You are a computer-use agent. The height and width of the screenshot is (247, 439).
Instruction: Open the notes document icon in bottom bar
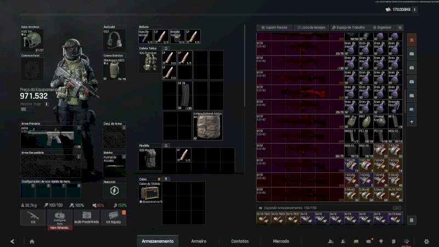coord(393,241)
